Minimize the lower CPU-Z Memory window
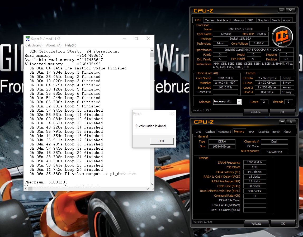 [282, 121]
